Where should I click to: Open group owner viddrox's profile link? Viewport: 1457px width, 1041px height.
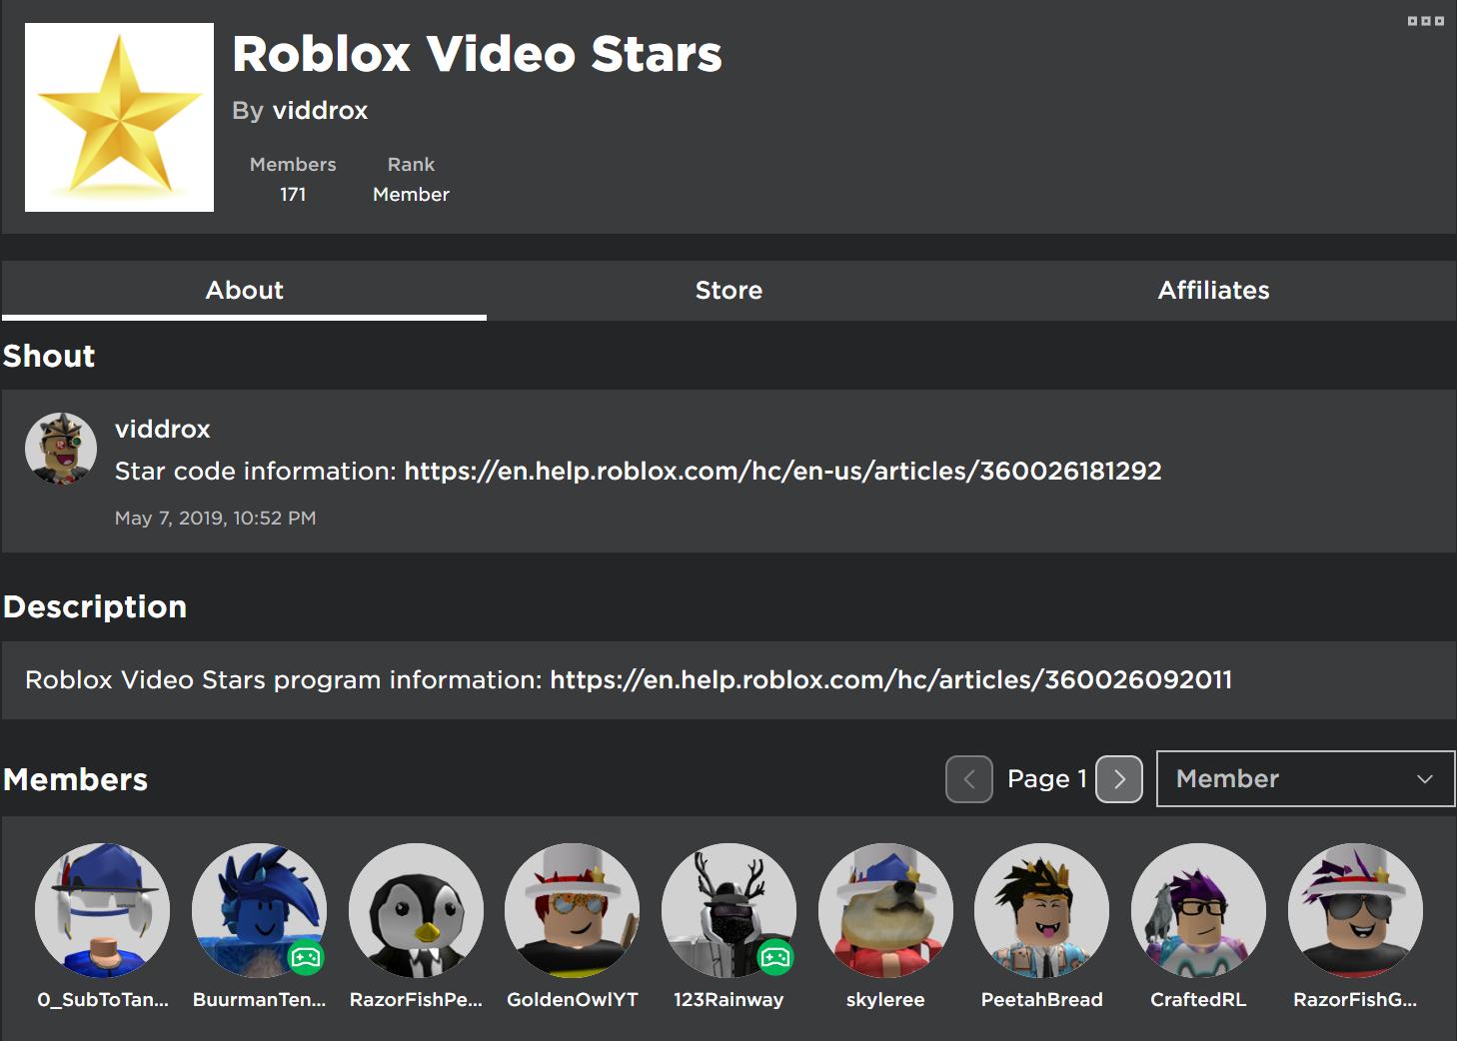point(320,110)
